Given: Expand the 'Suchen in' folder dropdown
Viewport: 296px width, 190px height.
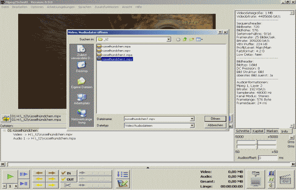Looking at the screenshot, I should tap(168, 39).
